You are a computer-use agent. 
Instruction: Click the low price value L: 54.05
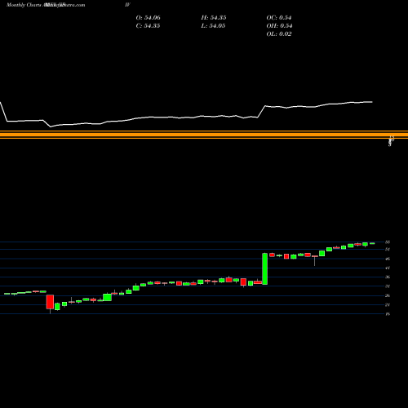coord(213,26)
